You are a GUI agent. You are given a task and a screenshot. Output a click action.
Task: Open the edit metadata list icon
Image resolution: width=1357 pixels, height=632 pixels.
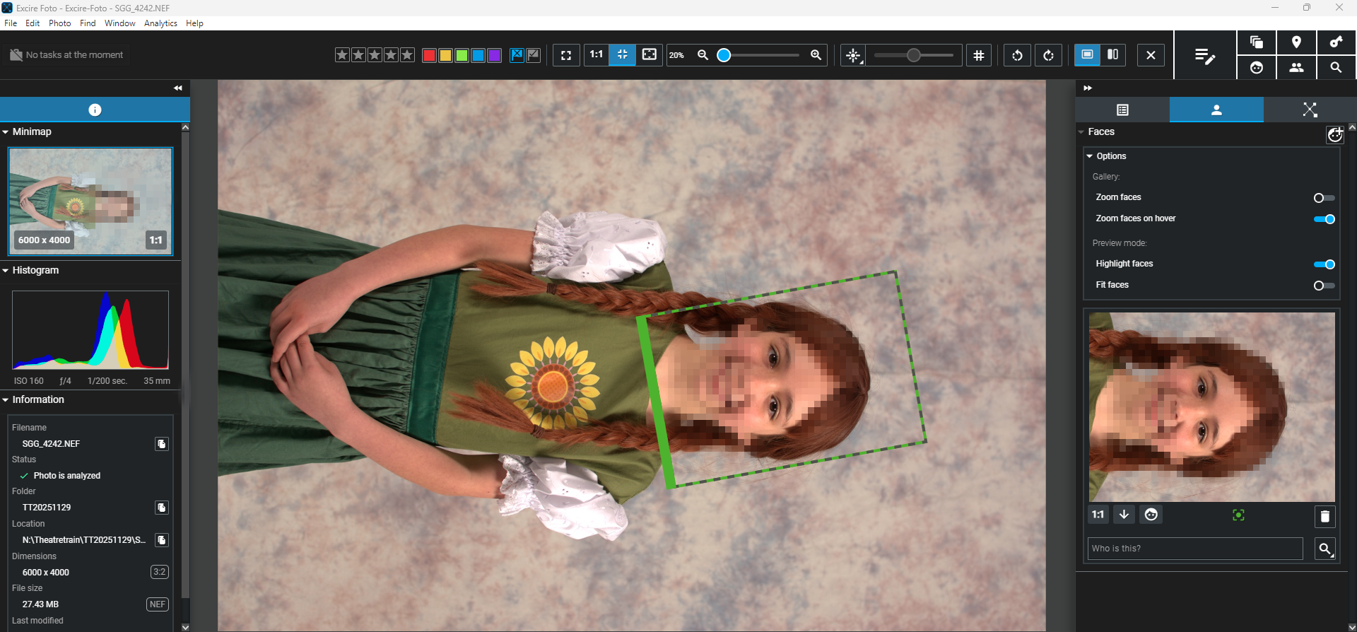pyautogui.click(x=1205, y=55)
